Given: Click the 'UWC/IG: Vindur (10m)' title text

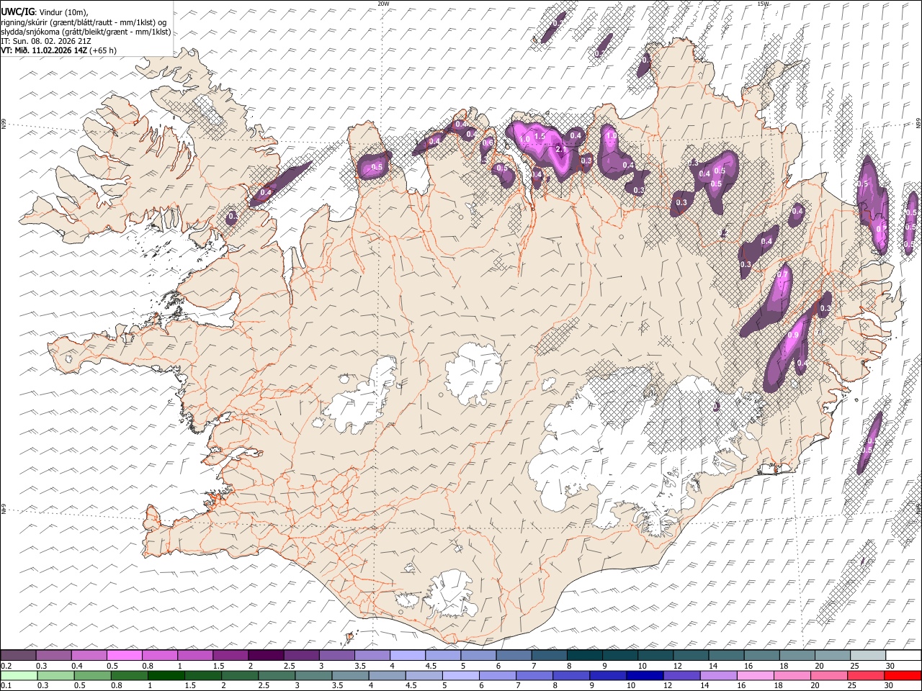Looking at the screenshot, I should coord(45,12).
